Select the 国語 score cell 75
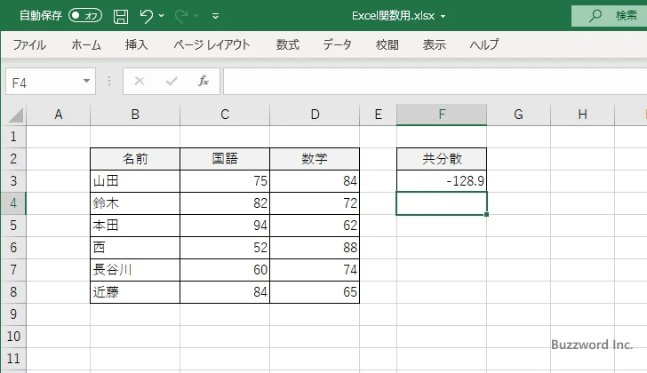 225,181
